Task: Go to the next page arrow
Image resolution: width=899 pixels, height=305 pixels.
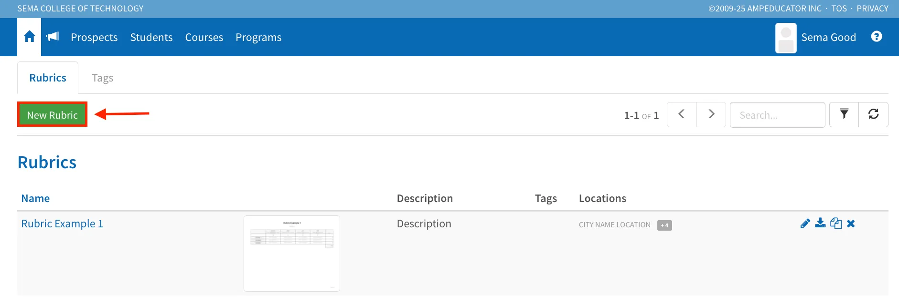Action: 711,114
